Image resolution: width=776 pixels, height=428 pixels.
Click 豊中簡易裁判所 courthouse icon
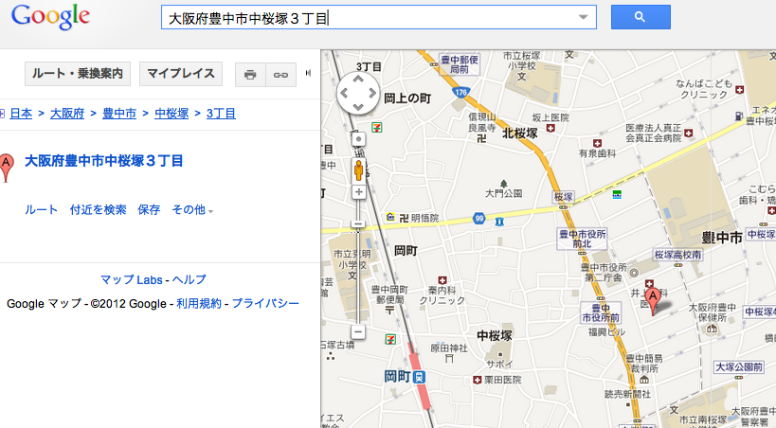644,379
